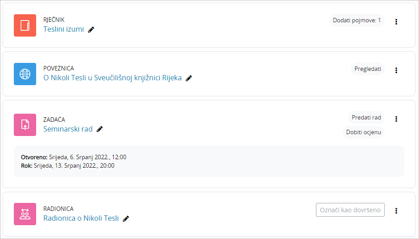419x239 pixels.
Task: Click the Dobiti ocjenu condition badge
Action: (x=364, y=132)
